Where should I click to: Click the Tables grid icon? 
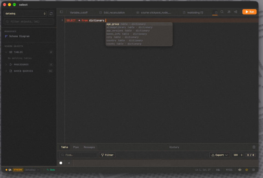tap(11, 52)
